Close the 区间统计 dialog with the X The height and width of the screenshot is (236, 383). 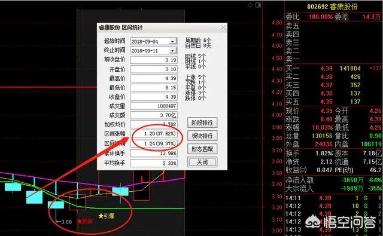223,28
